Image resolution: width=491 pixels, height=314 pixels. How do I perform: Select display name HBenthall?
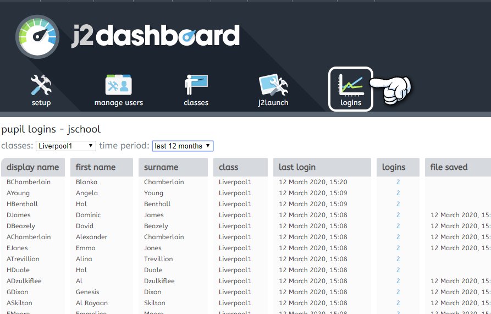(22, 204)
